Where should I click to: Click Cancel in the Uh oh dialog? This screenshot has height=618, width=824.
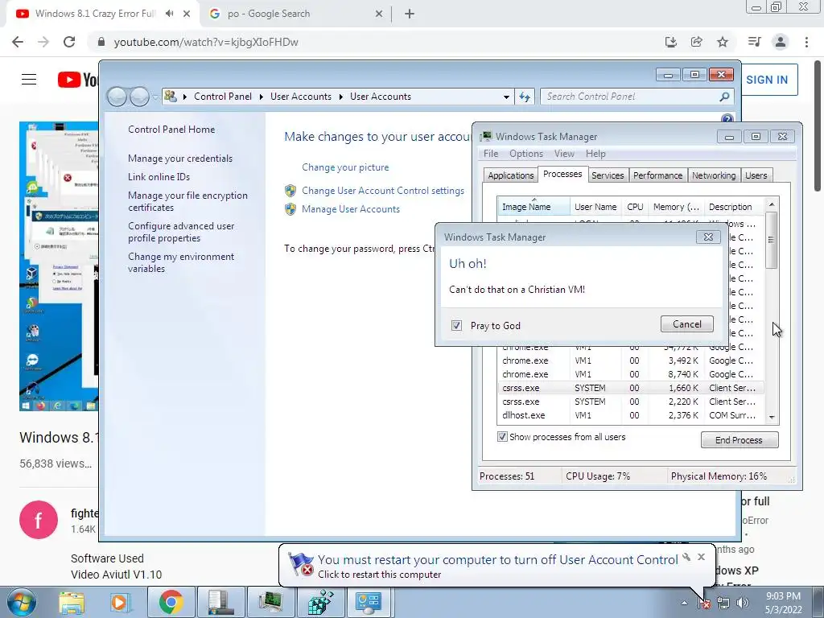point(687,324)
